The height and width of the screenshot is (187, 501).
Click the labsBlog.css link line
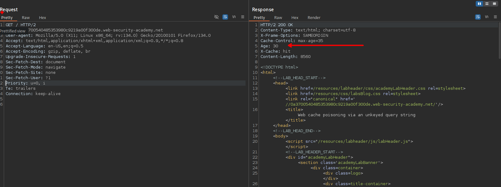pos(353,93)
